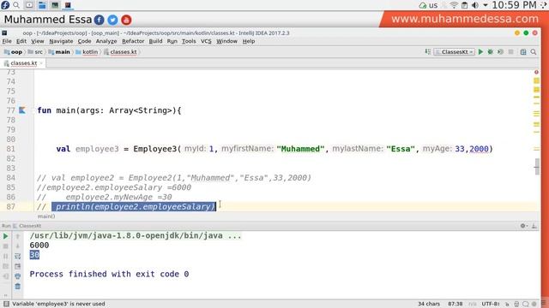
Task: Click the lock icon in status bar
Action: point(507,304)
